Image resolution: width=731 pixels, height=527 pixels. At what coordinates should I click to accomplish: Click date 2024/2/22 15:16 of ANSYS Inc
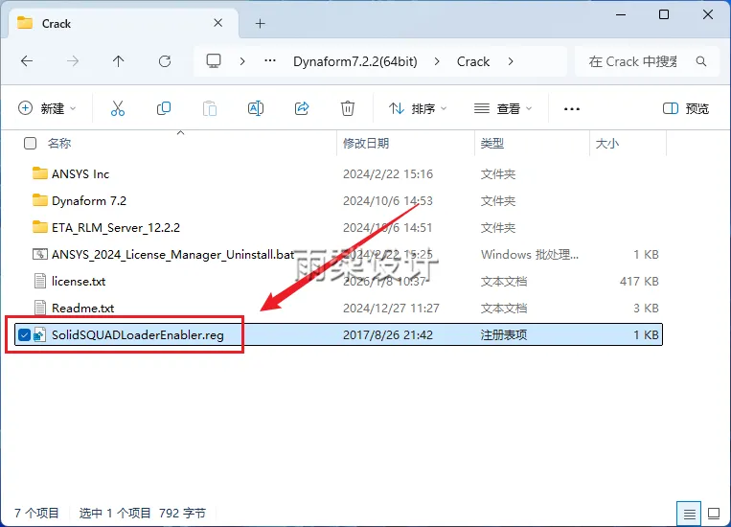point(388,174)
